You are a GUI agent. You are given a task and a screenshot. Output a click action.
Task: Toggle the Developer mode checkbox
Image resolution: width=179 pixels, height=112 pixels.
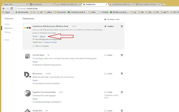pos(105,19)
